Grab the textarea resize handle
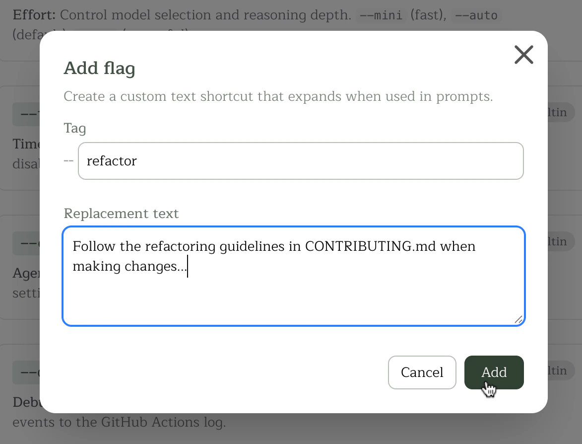Screen dimensions: 582x444 pos(518,319)
